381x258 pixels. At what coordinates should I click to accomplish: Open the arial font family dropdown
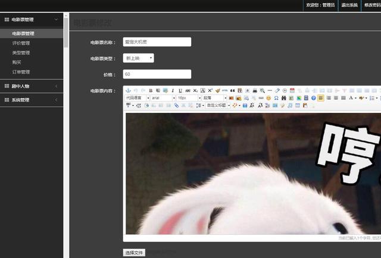click(163, 98)
